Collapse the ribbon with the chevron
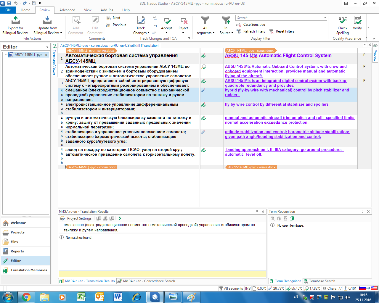Image resolution: width=379 pixels, height=303 pixels. (x=374, y=38)
